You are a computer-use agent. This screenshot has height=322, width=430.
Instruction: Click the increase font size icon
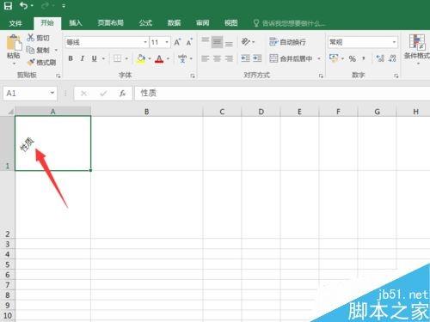pyautogui.click(x=177, y=42)
